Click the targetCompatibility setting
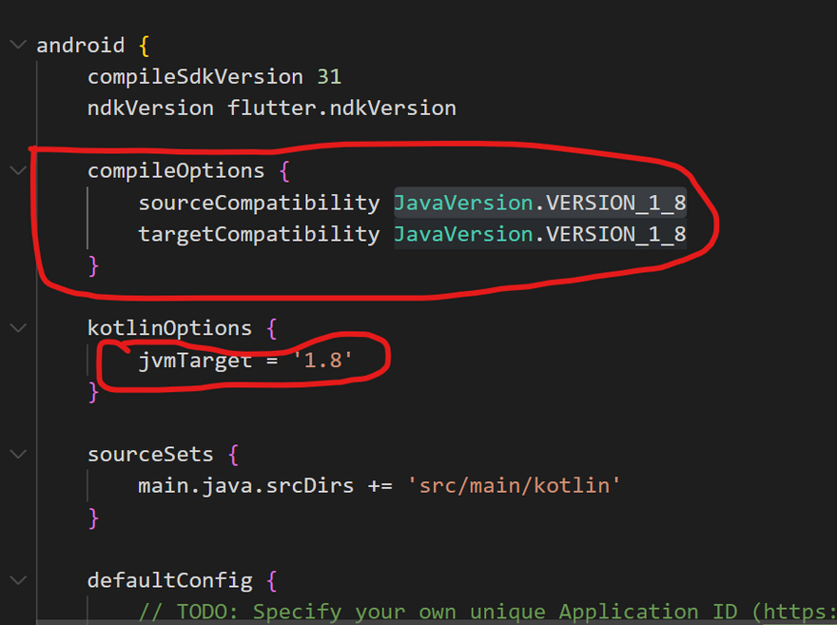Screen dimensions: 837x625 [259, 233]
